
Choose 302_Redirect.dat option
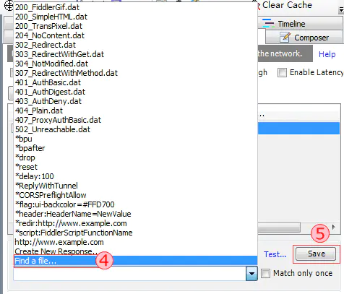[x=135, y=45]
